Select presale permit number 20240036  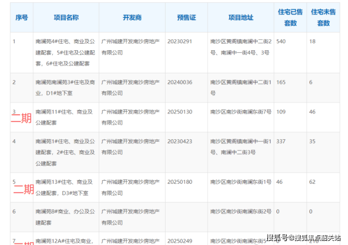click(180, 82)
